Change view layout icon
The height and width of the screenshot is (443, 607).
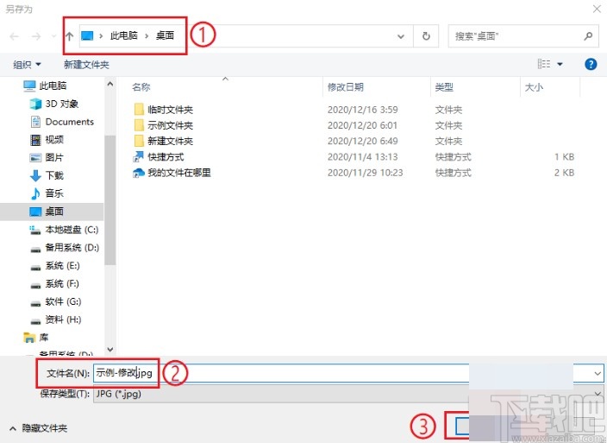(x=544, y=64)
